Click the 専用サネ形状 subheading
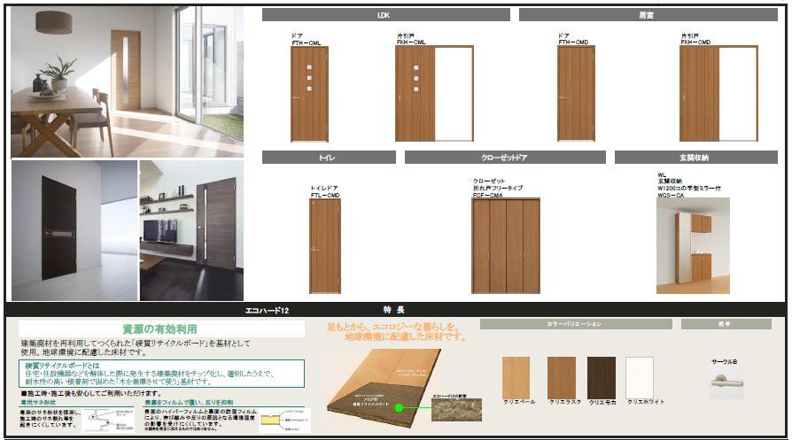 click(38, 403)
